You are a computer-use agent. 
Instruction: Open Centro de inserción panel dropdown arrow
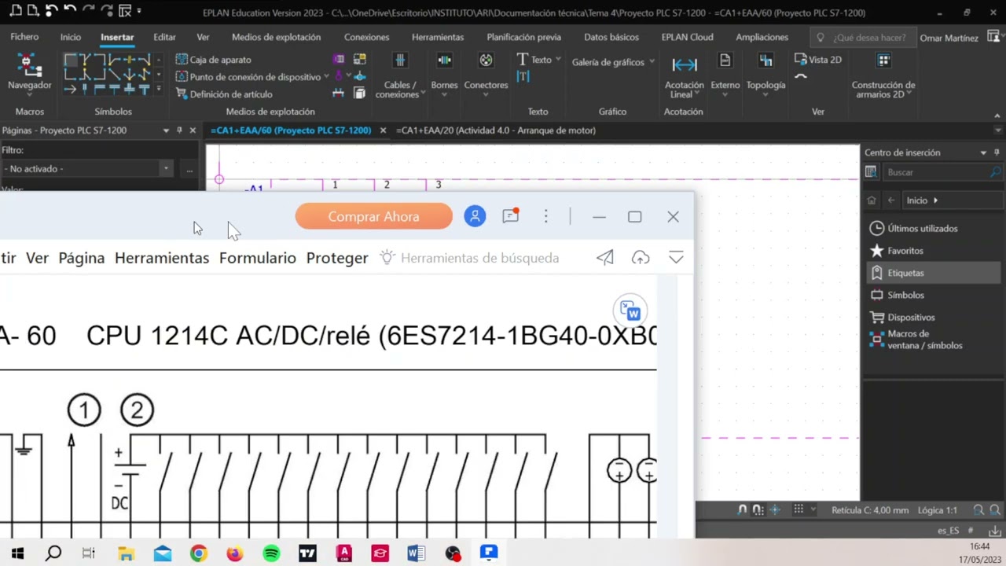pos(983,153)
